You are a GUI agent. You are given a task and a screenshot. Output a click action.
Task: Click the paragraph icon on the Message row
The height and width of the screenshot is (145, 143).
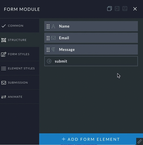53,49
